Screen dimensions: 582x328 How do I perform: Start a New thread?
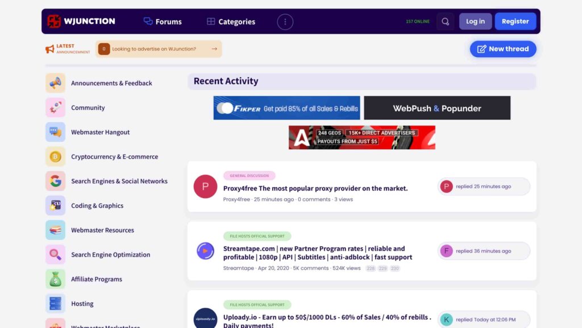pyautogui.click(x=503, y=49)
